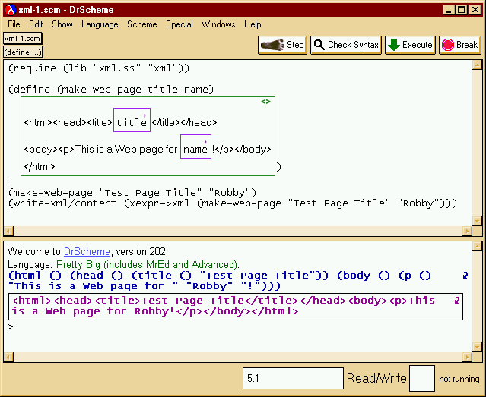Click the 5:1 cursor position field
The width and height of the screenshot is (486, 397).
(293, 378)
